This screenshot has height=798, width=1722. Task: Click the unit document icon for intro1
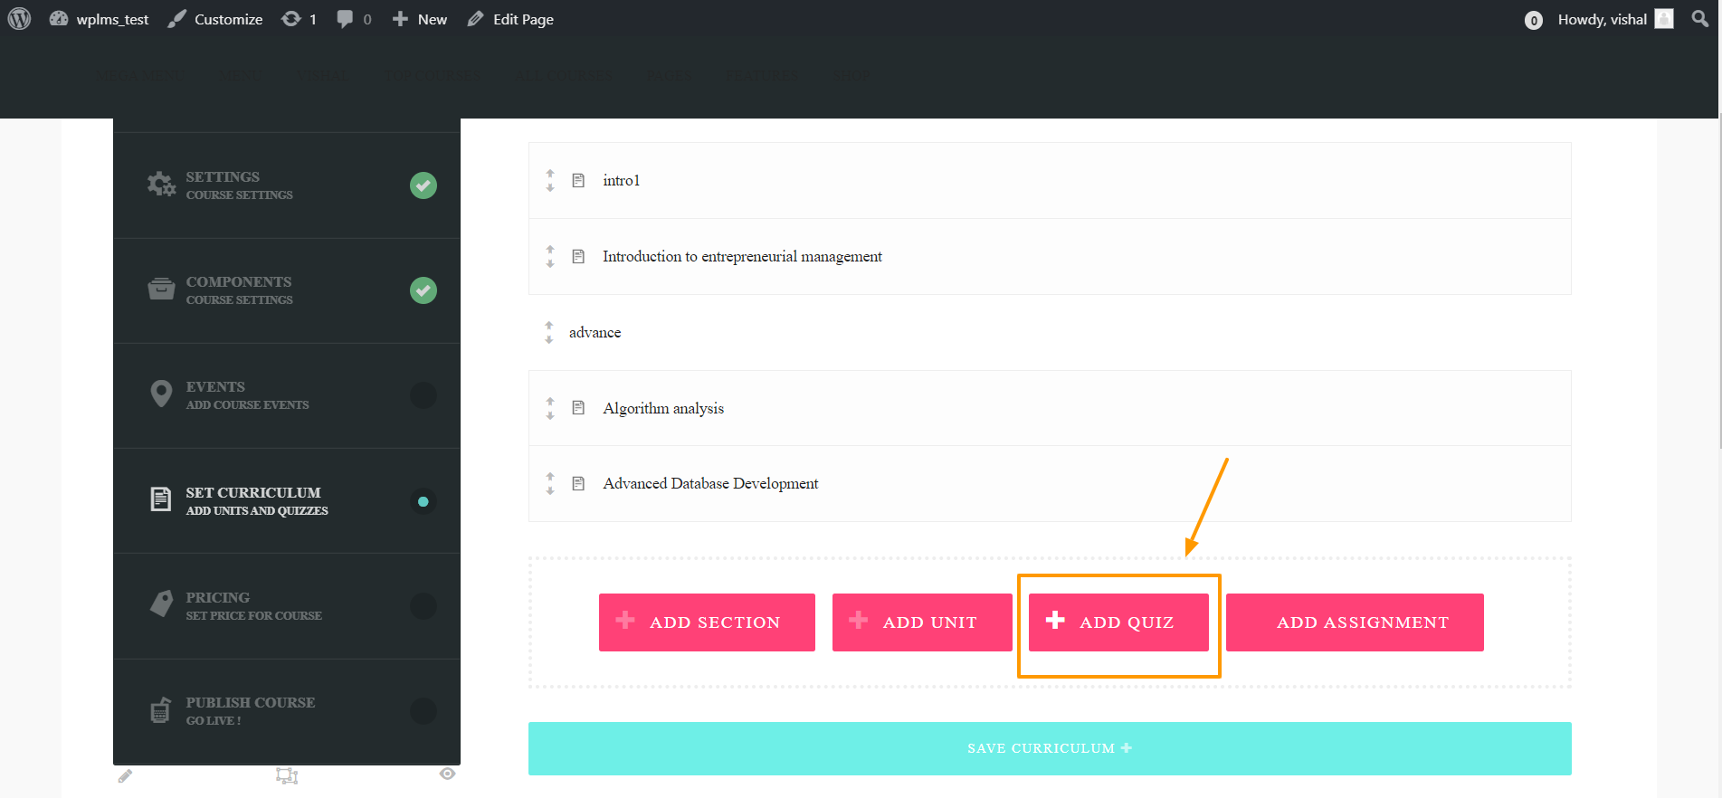click(578, 181)
